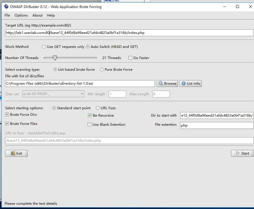Click the dirs/files list path field
This screenshot has height=209, width=254.
80,84
